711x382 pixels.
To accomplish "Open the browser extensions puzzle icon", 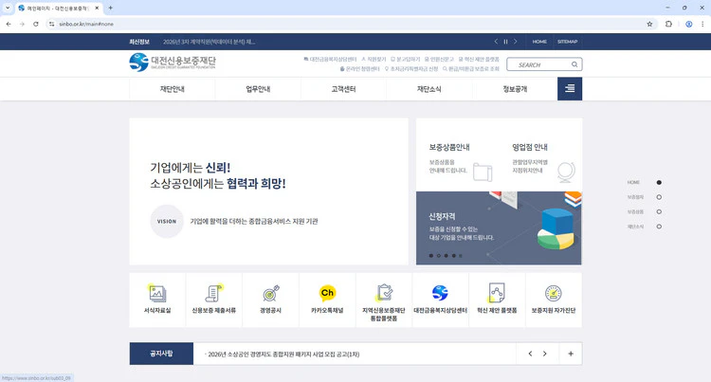I will [668, 24].
